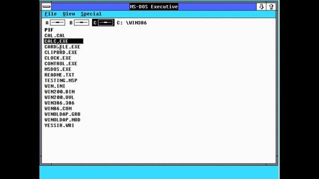Select WIN86.COM in file list
Screen dimensions: 319x179
click(x=58, y=108)
